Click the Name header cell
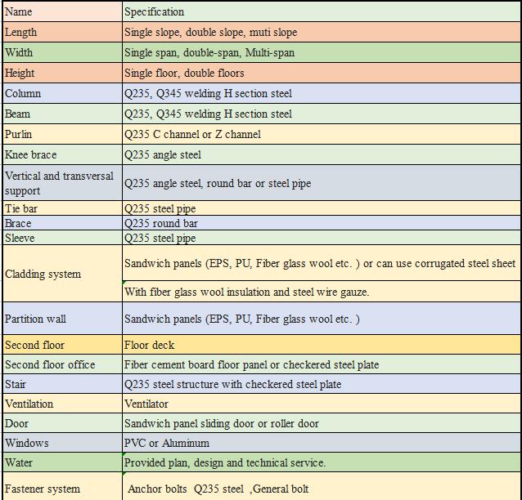522x500 pixels. click(x=61, y=11)
